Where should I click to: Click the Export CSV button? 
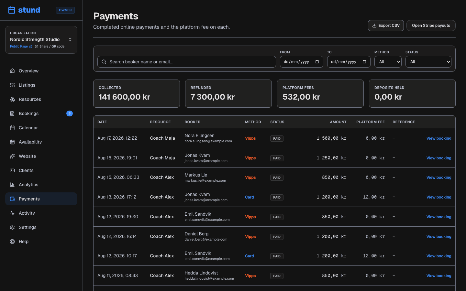coord(386,26)
